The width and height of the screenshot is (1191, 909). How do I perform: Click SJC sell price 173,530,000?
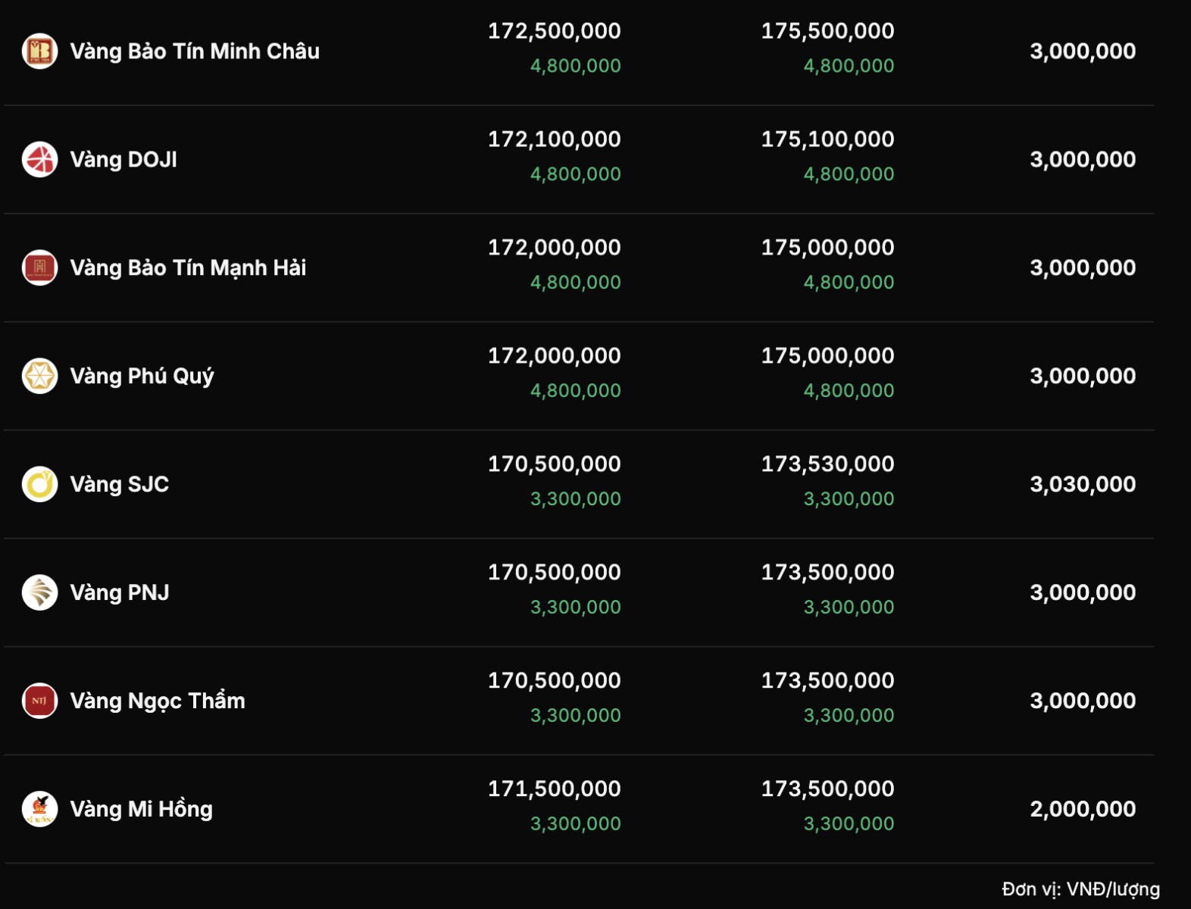pos(827,464)
